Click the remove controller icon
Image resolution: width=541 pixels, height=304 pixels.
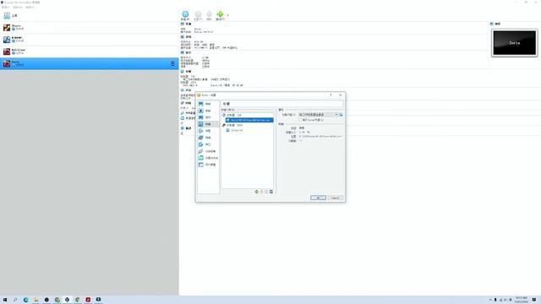(x=261, y=192)
